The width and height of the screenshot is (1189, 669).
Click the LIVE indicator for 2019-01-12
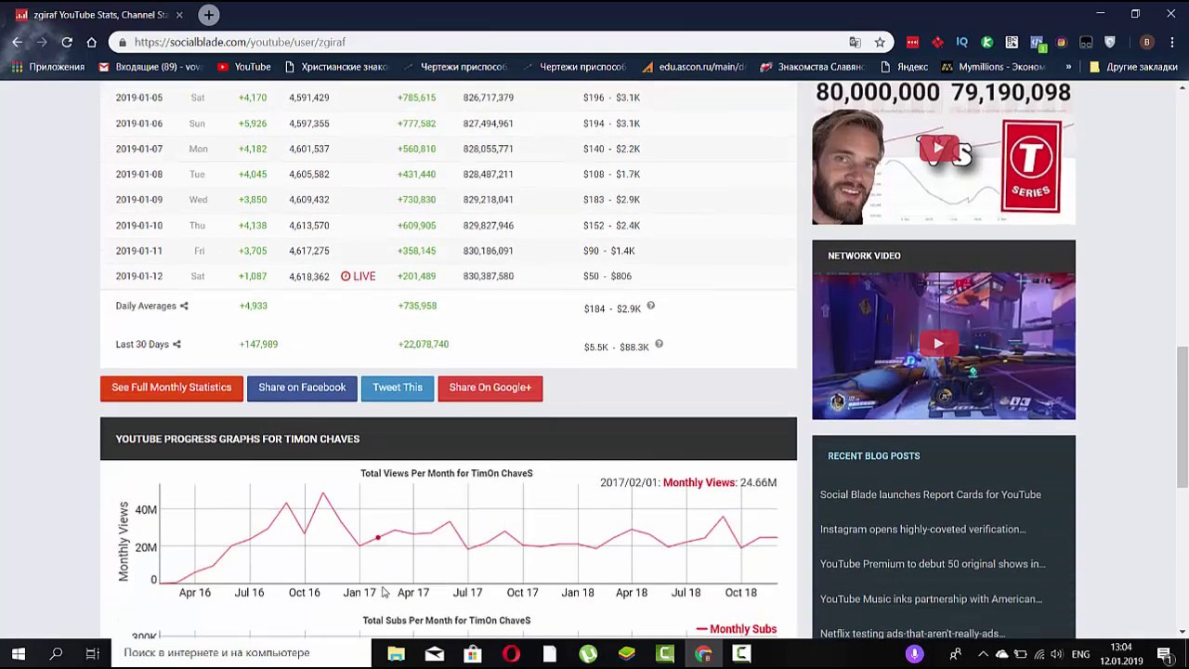[x=358, y=276]
